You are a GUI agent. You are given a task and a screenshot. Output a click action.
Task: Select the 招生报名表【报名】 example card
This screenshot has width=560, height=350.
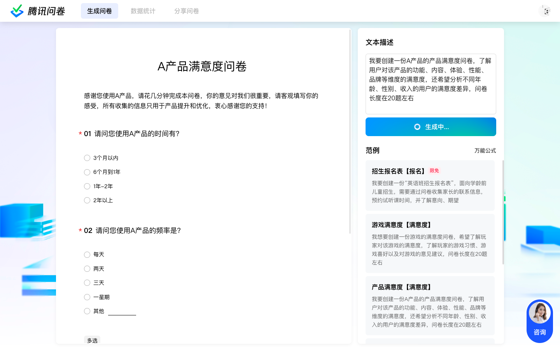point(430,185)
